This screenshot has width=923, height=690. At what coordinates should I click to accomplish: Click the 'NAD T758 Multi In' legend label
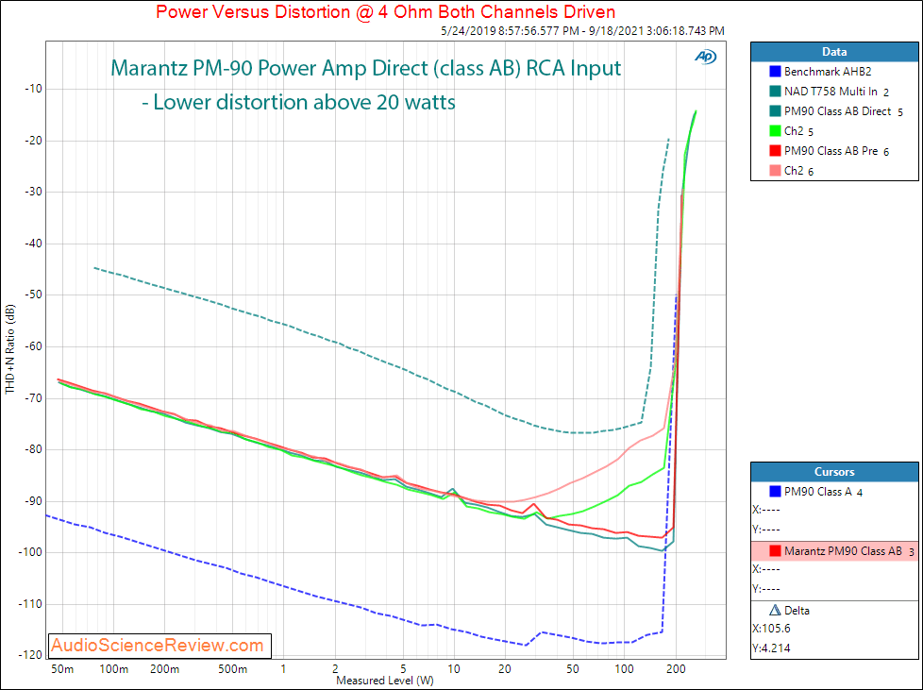coord(831,92)
